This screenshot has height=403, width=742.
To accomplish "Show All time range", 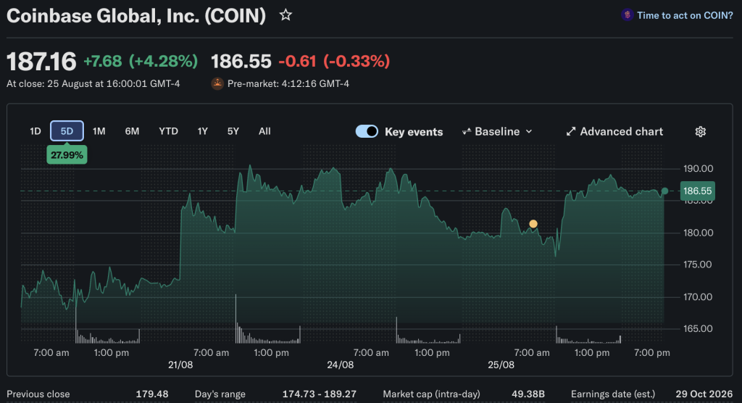I will click(264, 131).
